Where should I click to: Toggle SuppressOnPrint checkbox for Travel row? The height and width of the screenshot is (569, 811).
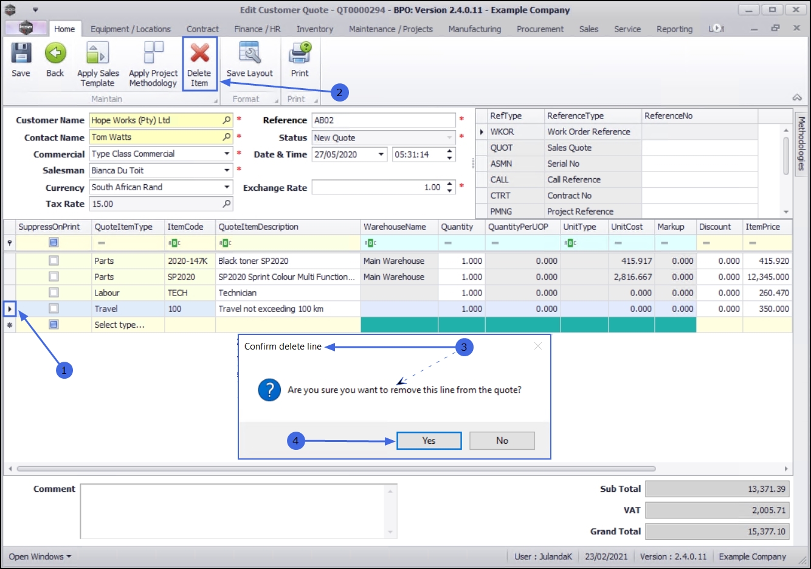coord(54,309)
